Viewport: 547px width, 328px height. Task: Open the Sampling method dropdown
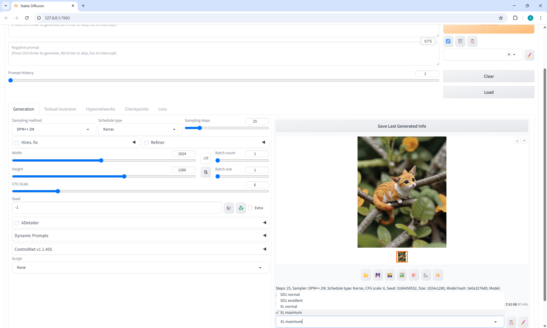tap(52, 129)
